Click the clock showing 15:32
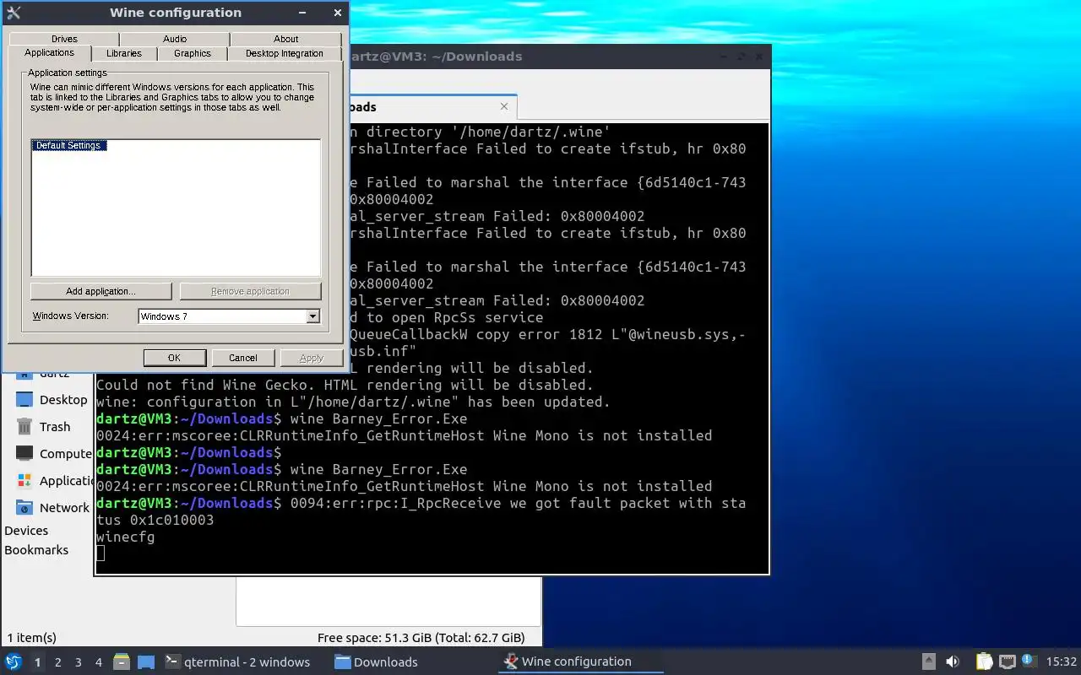The width and height of the screenshot is (1081, 675). click(1062, 661)
